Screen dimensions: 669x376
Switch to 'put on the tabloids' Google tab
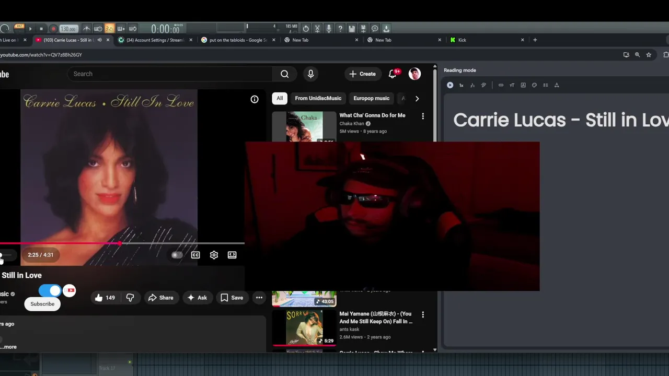tap(238, 40)
